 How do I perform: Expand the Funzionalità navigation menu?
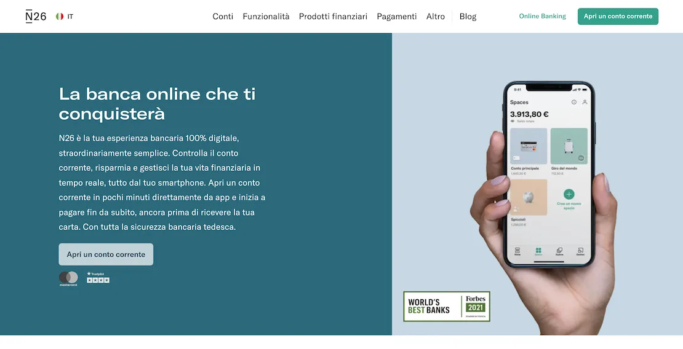(x=266, y=17)
